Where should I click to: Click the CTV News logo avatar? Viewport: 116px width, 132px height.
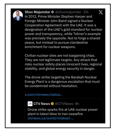30,104
